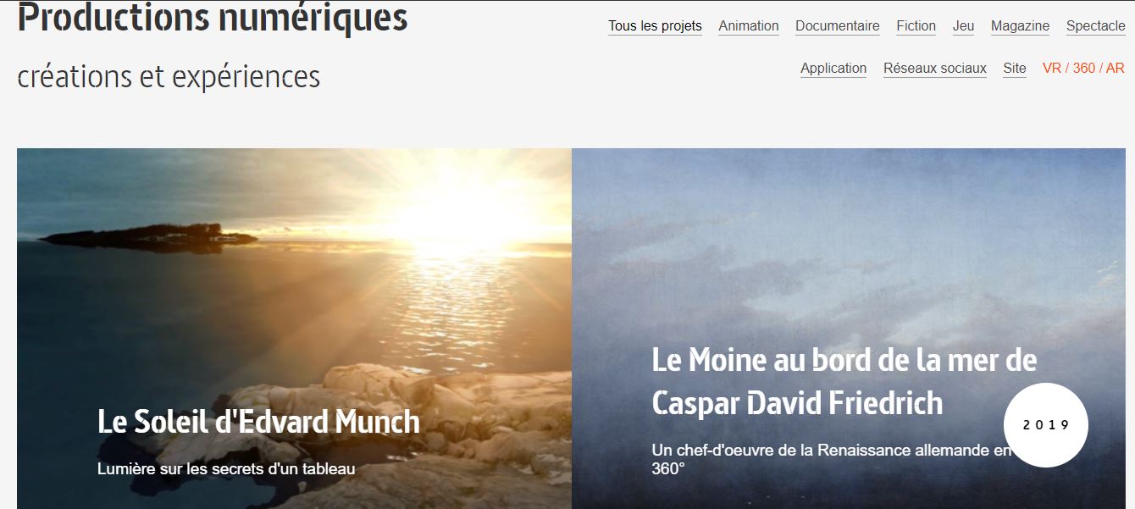Open the sunset over sea project image

click(294, 329)
